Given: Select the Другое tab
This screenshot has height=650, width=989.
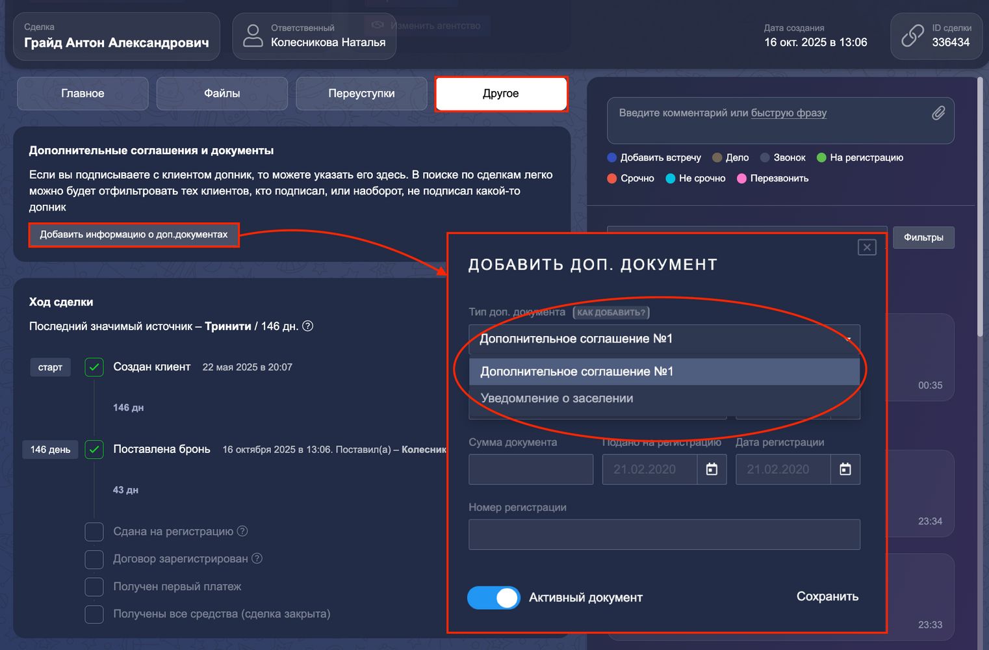Looking at the screenshot, I should pyautogui.click(x=501, y=94).
